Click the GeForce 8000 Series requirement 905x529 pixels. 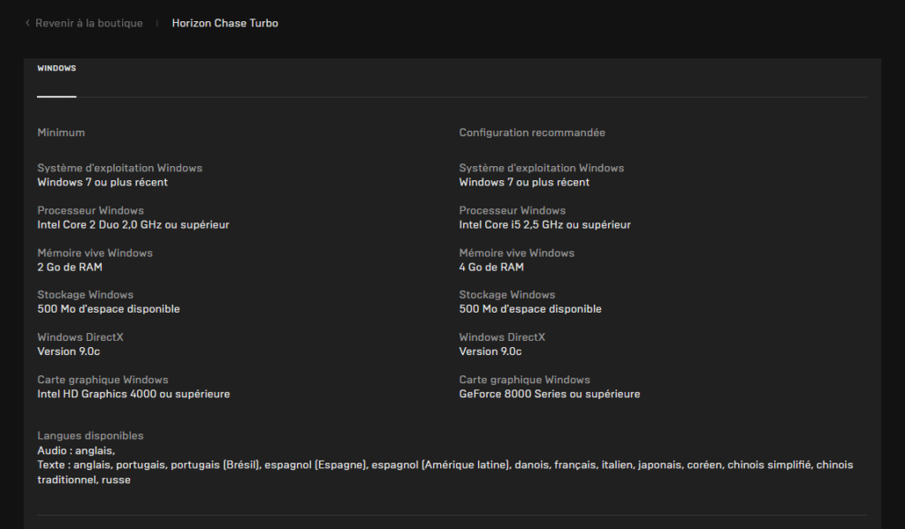click(x=550, y=394)
